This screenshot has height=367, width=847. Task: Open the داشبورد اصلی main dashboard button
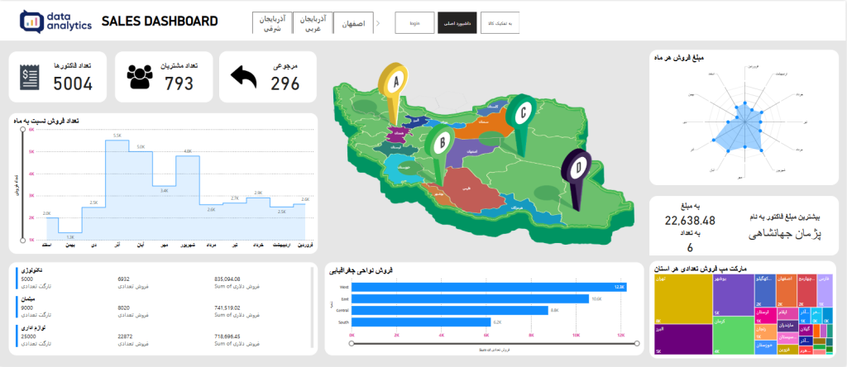pyautogui.click(x=456, y=23)
